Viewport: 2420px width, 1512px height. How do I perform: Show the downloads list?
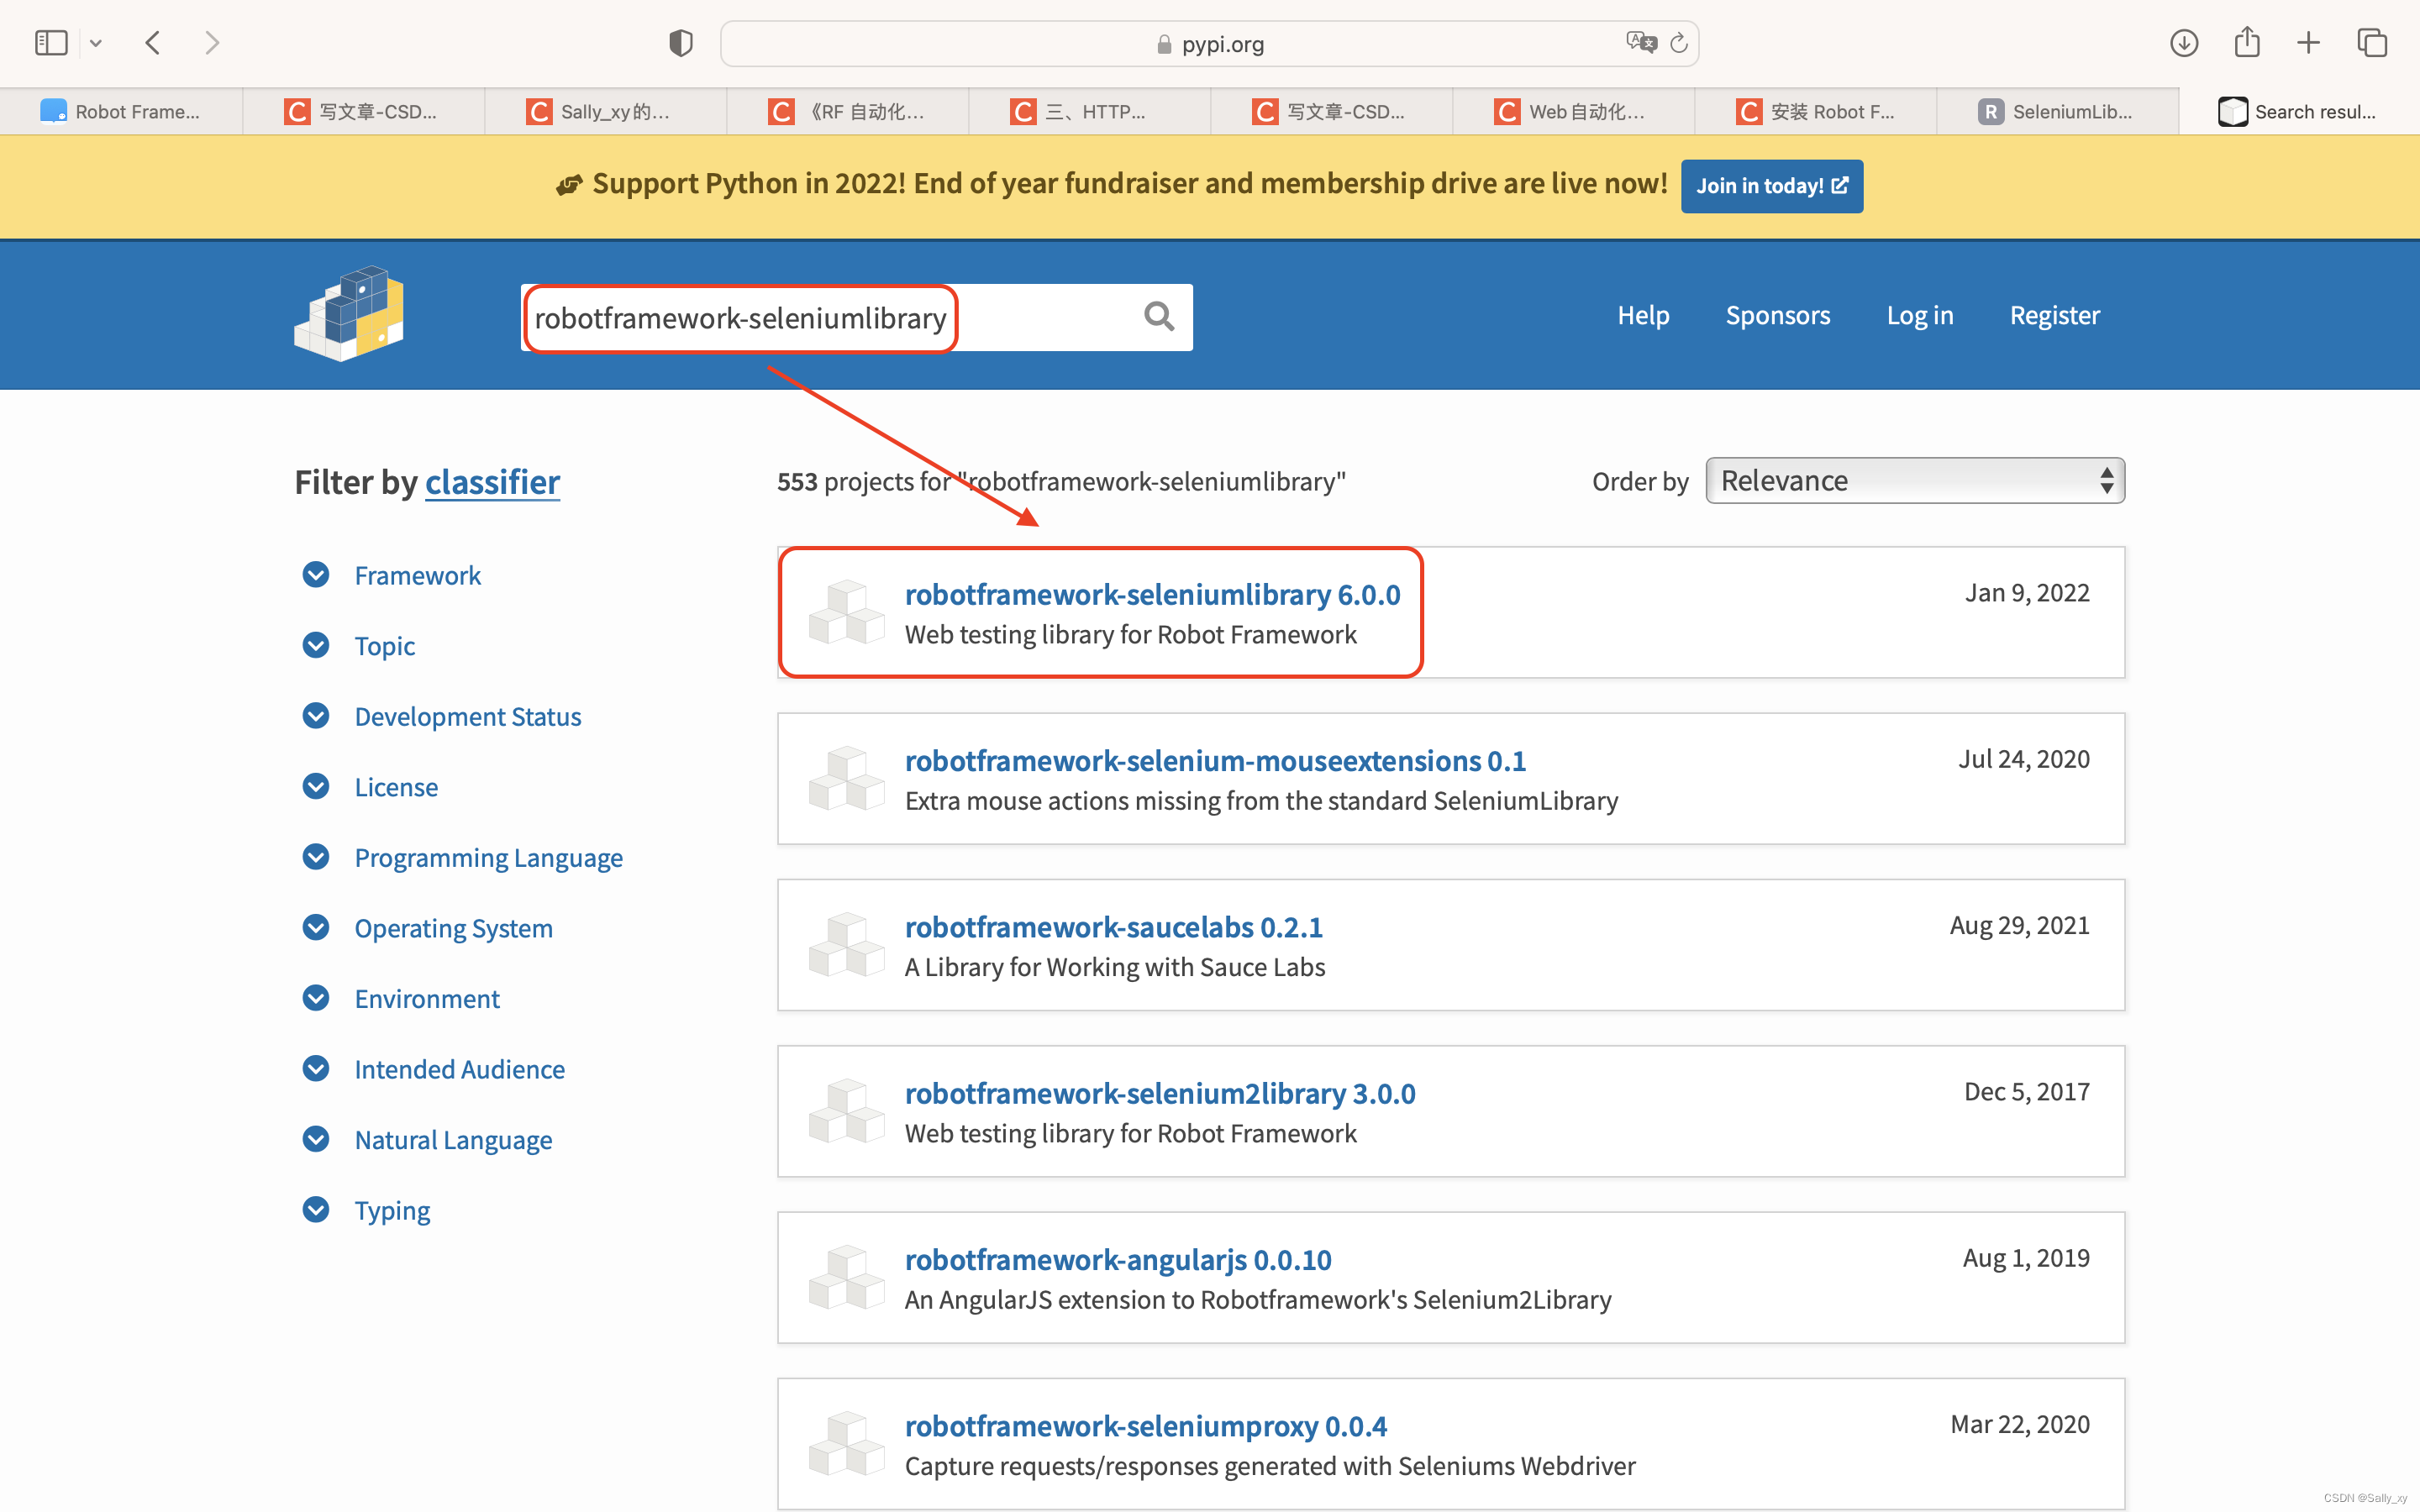click(2184, 43)
